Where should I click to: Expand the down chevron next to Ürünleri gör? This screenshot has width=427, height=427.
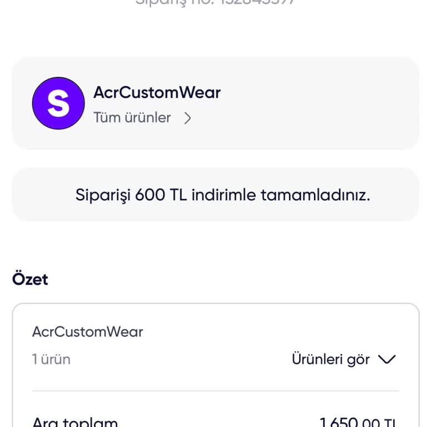coord(386,359)
